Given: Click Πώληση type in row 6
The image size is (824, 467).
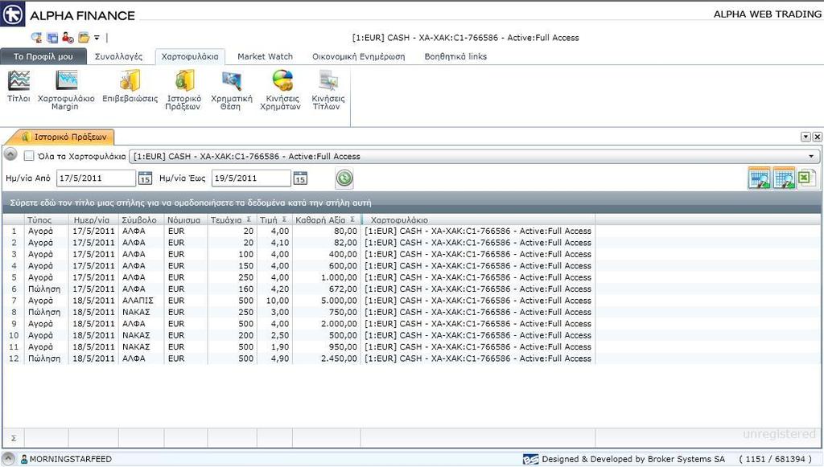Looking at the screenshot, I should pyautogui.click(x=44, y=289).
